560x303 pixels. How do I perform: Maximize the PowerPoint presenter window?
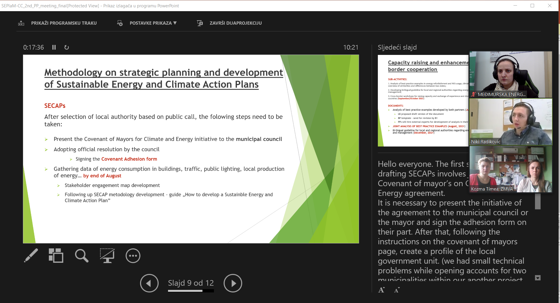click(x=532, y=6)
